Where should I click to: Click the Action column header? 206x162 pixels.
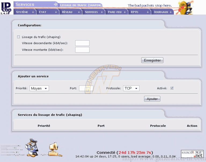click(x=192, y=126)
